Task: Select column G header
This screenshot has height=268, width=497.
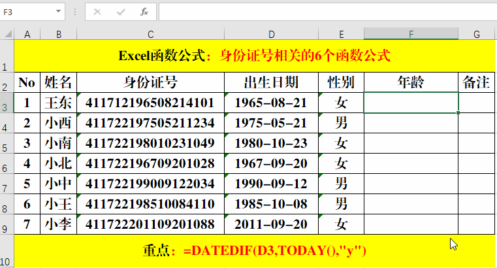Action: tap(476, 34)
